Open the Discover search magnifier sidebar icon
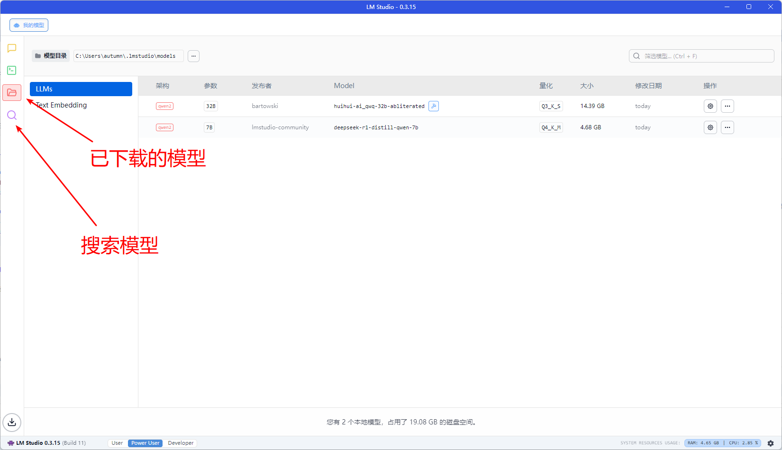This screenshot has width=782, height=450. point(12,115)
